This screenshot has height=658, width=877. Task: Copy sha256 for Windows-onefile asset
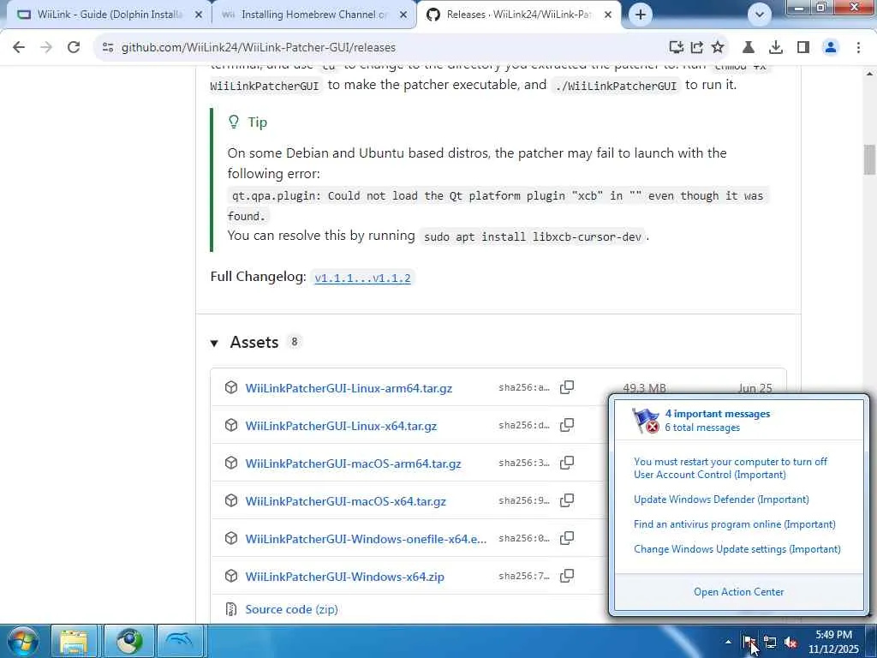567,538
